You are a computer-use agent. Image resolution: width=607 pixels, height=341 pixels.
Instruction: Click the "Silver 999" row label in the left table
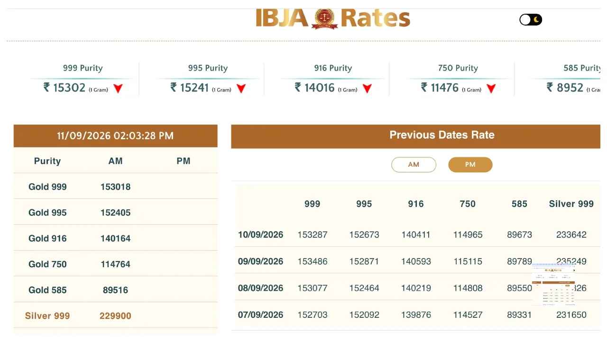[47, 316]
